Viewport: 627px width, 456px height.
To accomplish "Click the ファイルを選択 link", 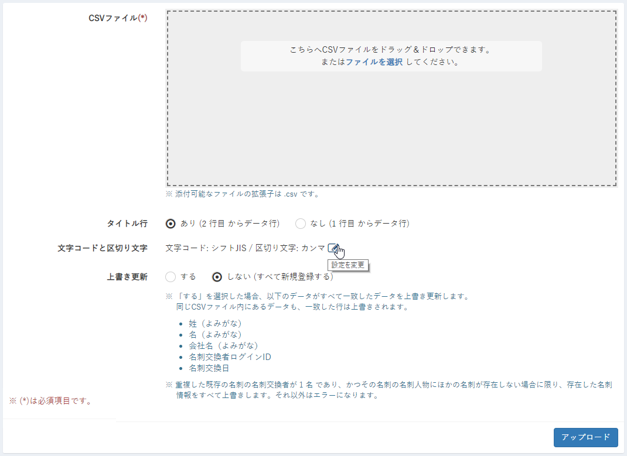I will click(374, 62).
